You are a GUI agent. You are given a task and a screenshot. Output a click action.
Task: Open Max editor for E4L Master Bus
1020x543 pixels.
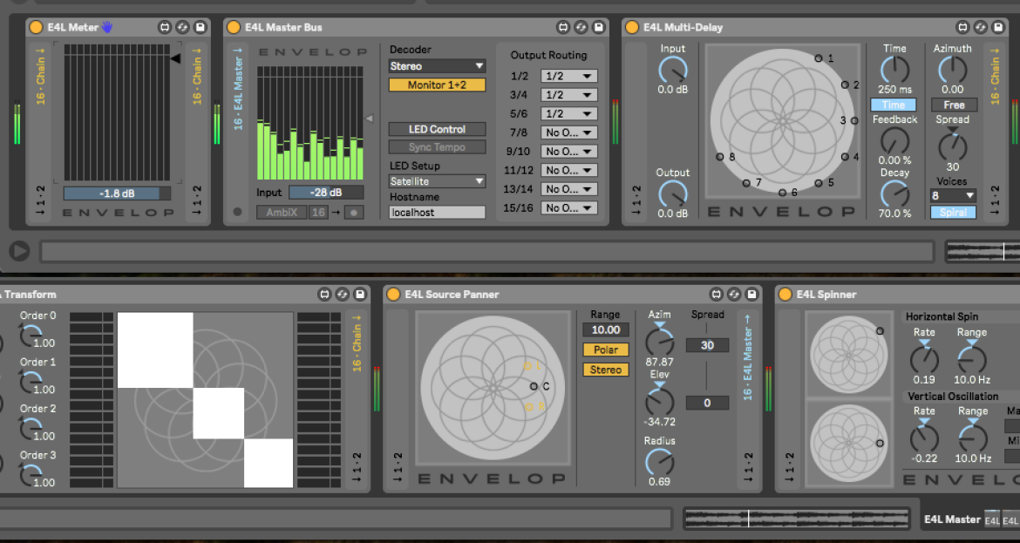click(563, 27)
